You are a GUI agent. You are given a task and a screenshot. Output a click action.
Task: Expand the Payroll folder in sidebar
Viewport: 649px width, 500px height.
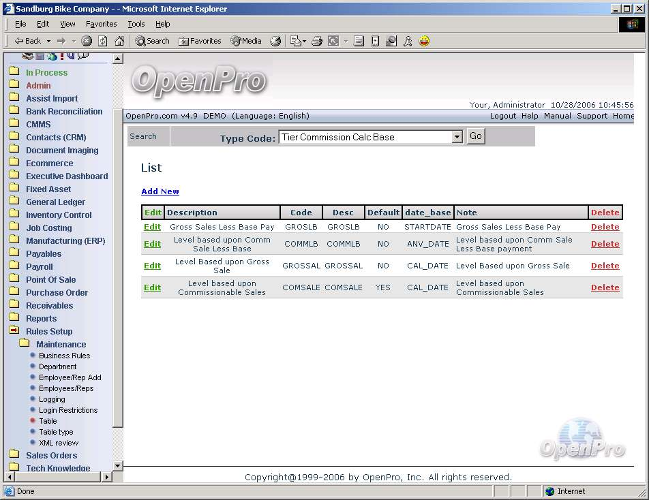pyautogui.click(x=39, y=267)
